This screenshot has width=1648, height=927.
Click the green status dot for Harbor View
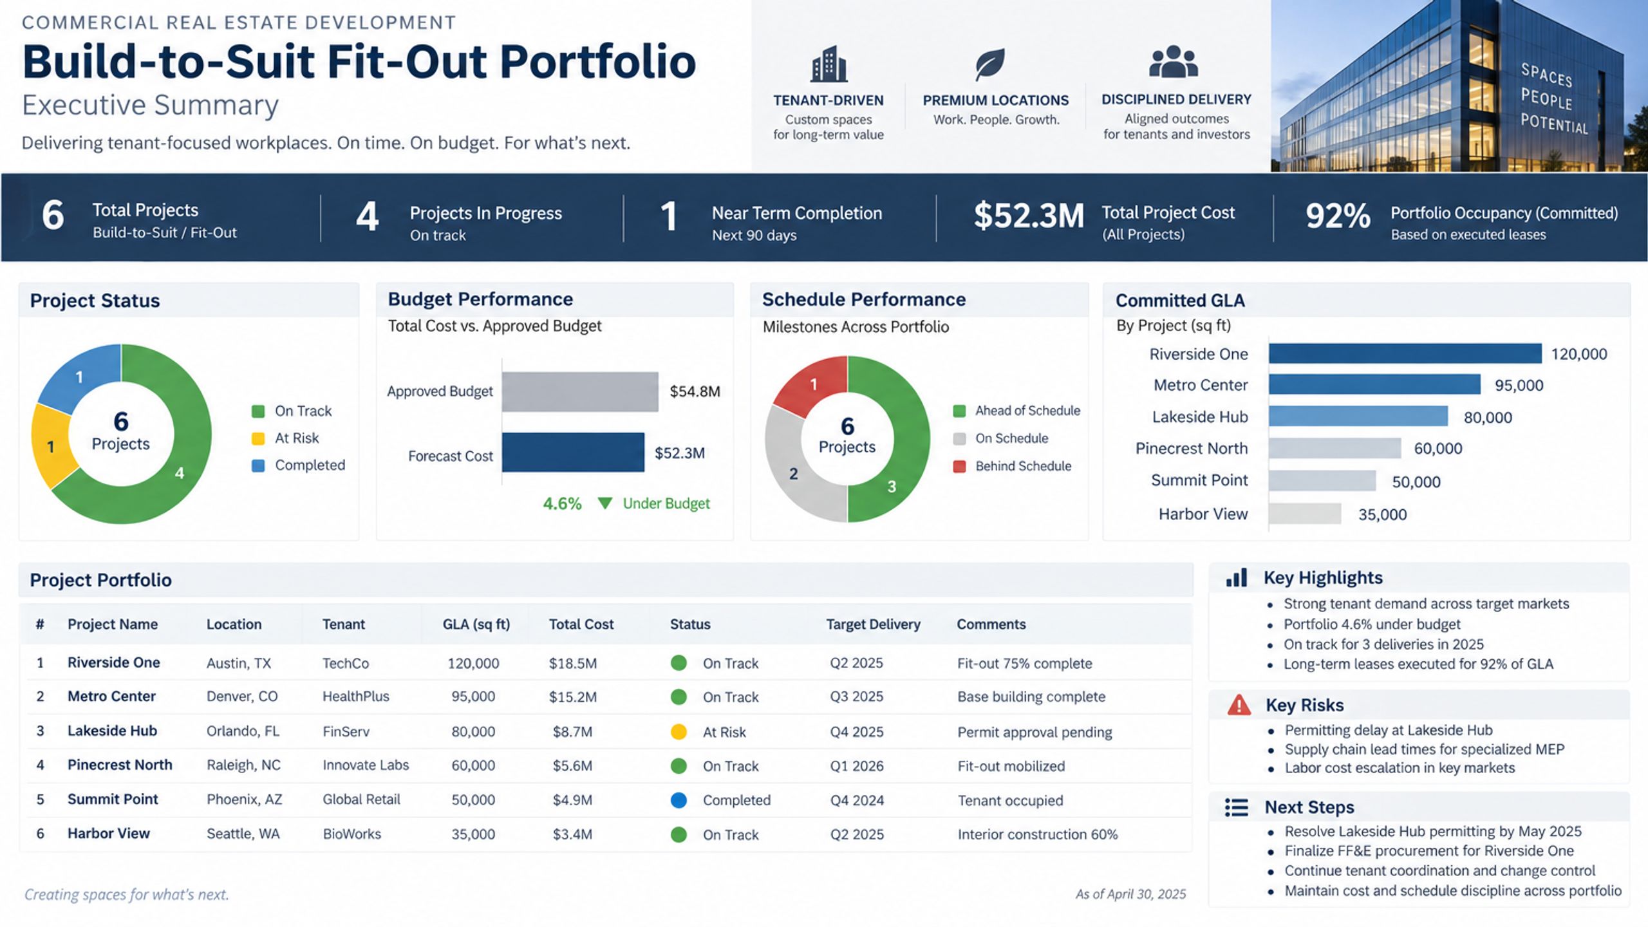[679, 834]
